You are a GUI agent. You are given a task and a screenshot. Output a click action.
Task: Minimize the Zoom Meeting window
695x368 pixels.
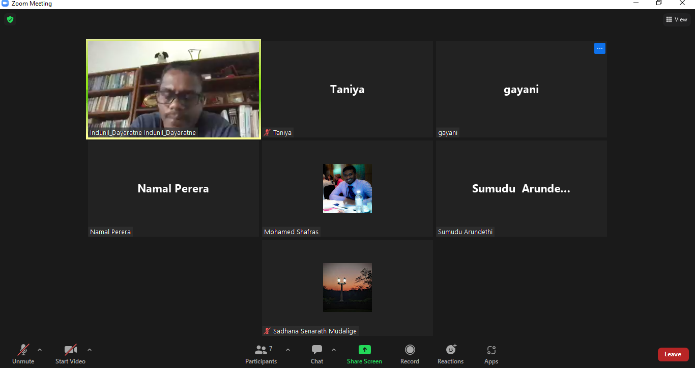point(636,3)
